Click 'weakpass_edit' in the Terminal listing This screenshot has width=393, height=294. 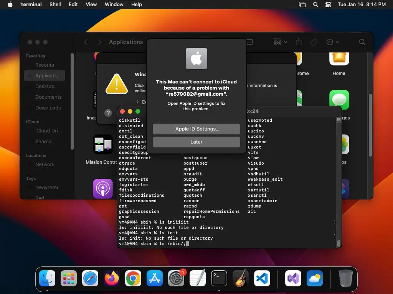265,179
